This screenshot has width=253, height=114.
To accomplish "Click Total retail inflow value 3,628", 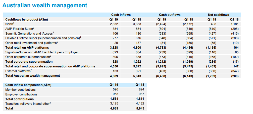I will coord(114,48).
